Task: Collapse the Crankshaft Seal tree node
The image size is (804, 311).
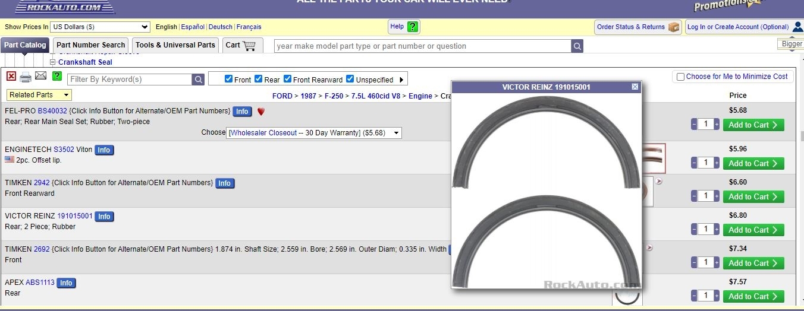Action: [x=52, y=62]
